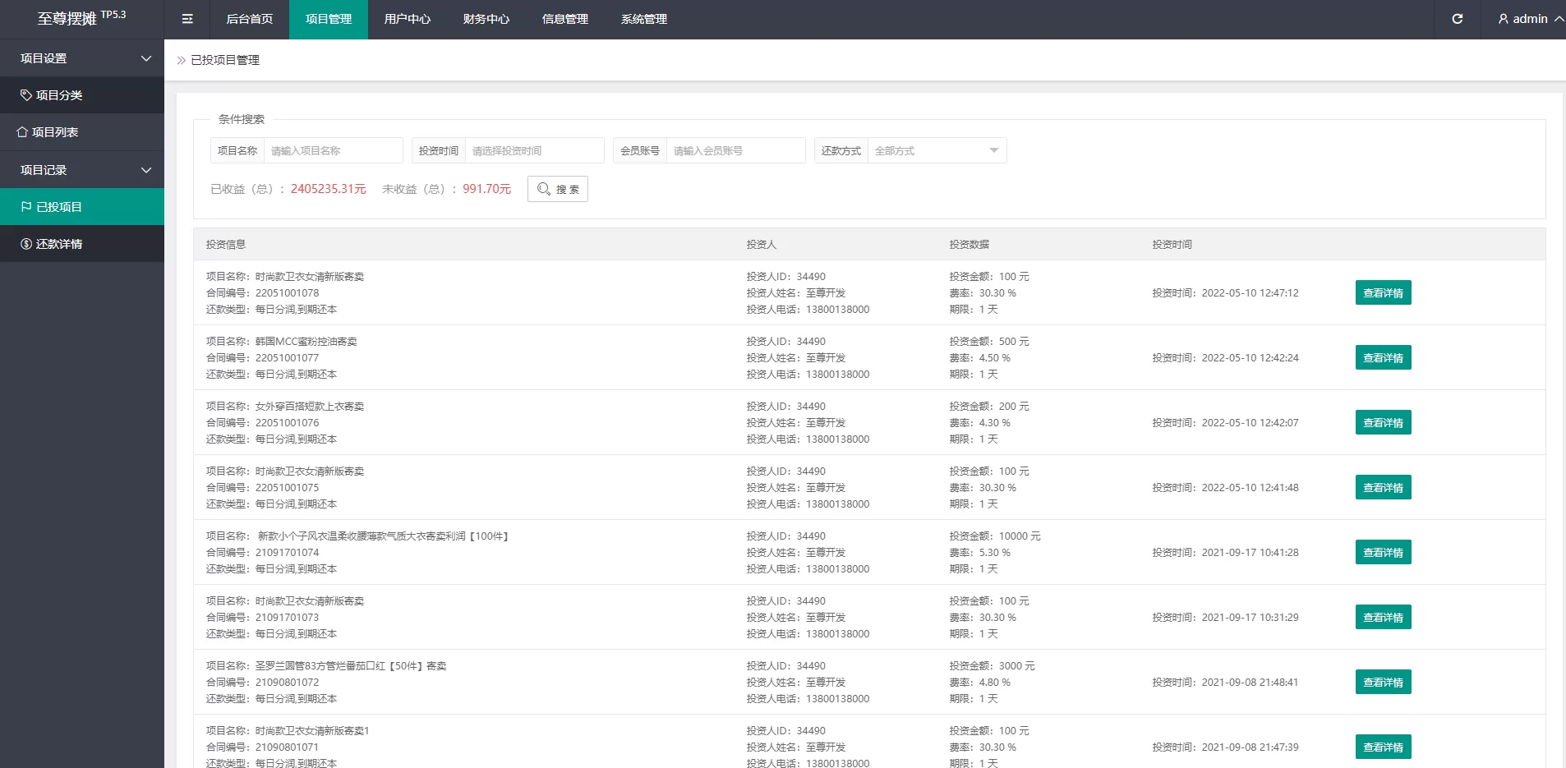View details for contract 22051001078
The width and height of the screenshot is (1566, 768).
[x=1383, y=293]
